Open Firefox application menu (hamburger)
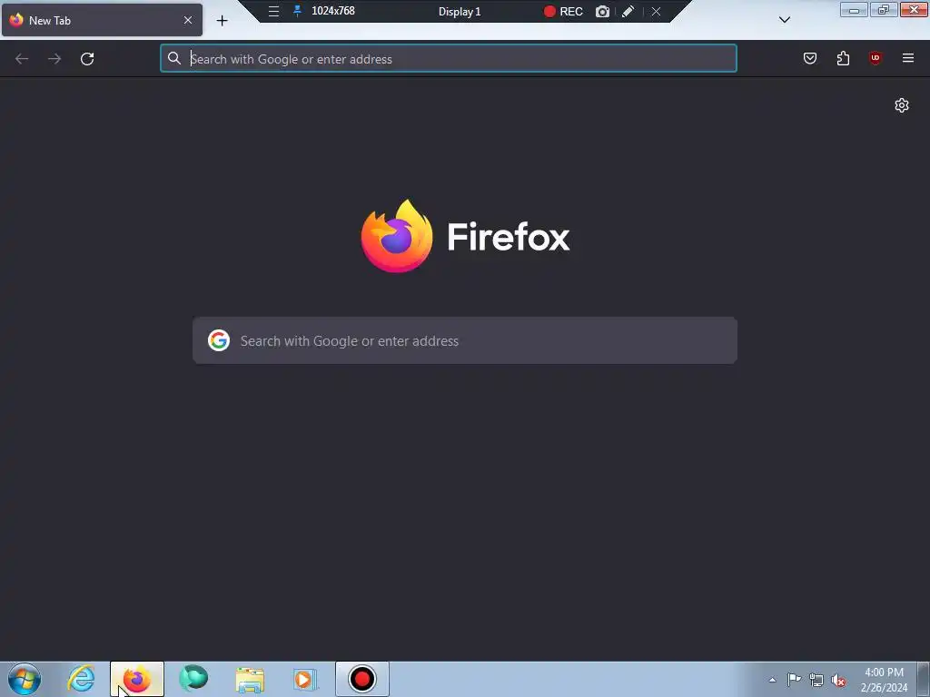The width and height of the screenshot is (930, 697). pos(908,58)
